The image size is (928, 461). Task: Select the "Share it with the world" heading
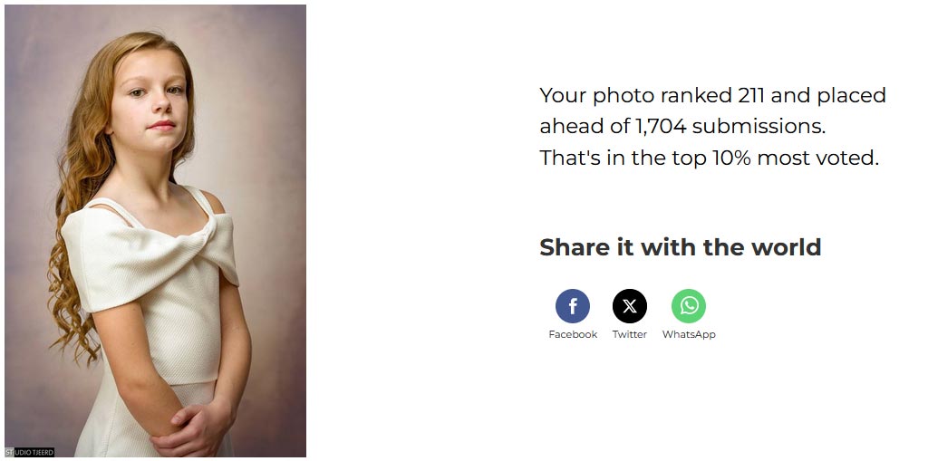pyautogui.click(x=680, y=246)
